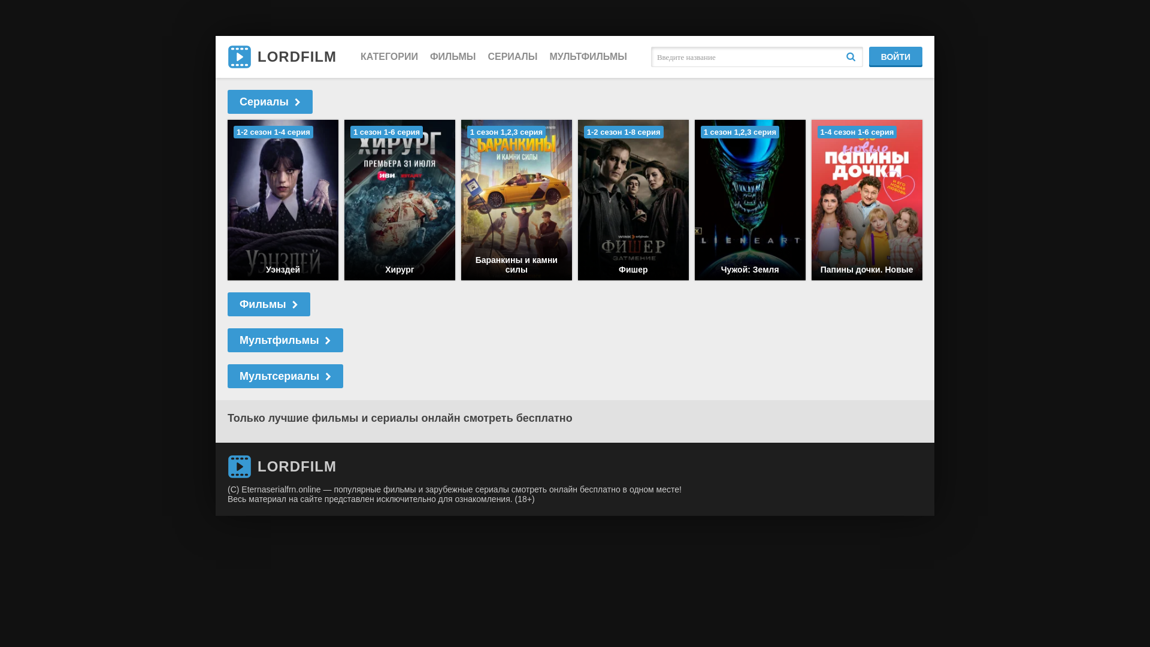1150x647 pixels.
Task: Expand the Сериалы section button
Action: click(270, 102)
